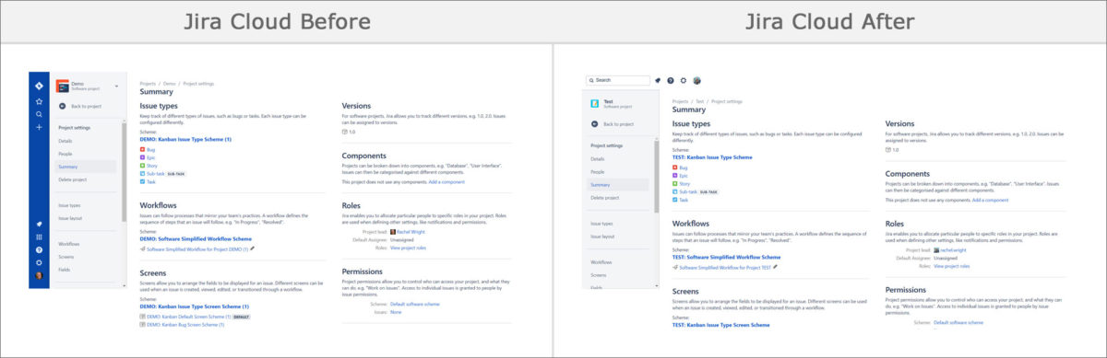Select People in the Before panel settings menu
The image size is (1107, 358).
[x=65, y=154]
